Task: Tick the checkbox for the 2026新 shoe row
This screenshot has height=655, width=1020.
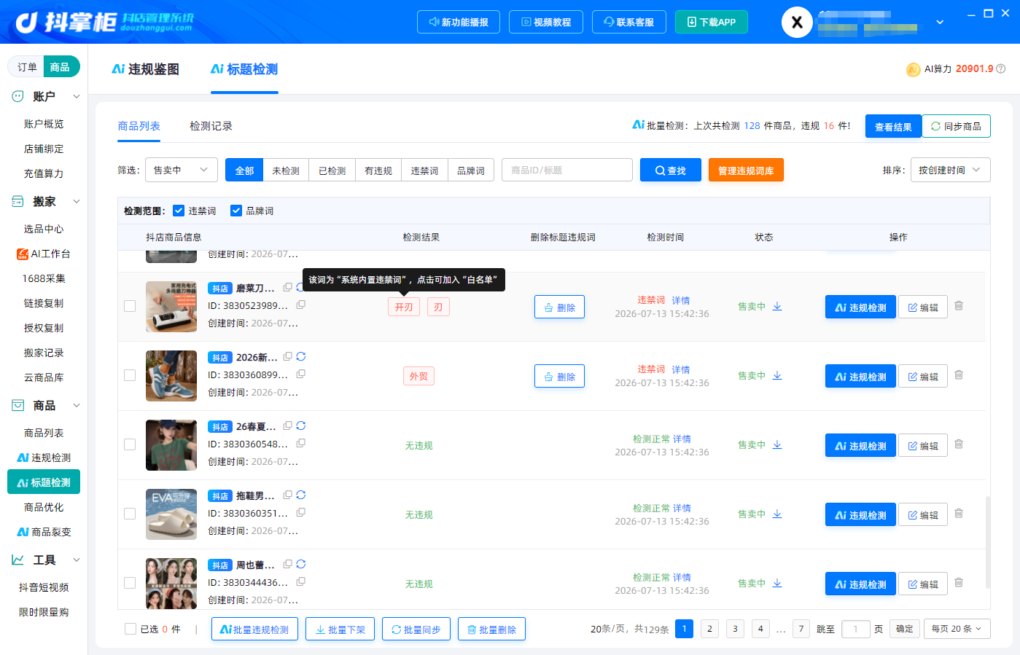Action: [x=130, y=375]
